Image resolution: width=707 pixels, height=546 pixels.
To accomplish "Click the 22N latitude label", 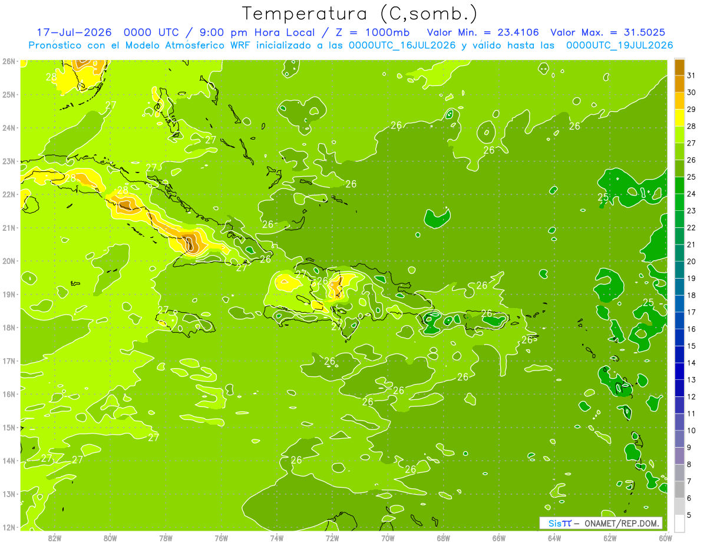I will click(9, 194).
